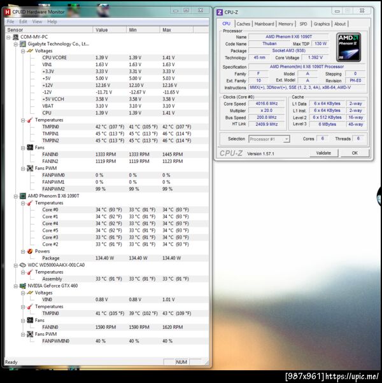The height and width of the screenshot is (383, 382).
Task: Click the Validate button in CPU-Z
Action: point(323,153)
